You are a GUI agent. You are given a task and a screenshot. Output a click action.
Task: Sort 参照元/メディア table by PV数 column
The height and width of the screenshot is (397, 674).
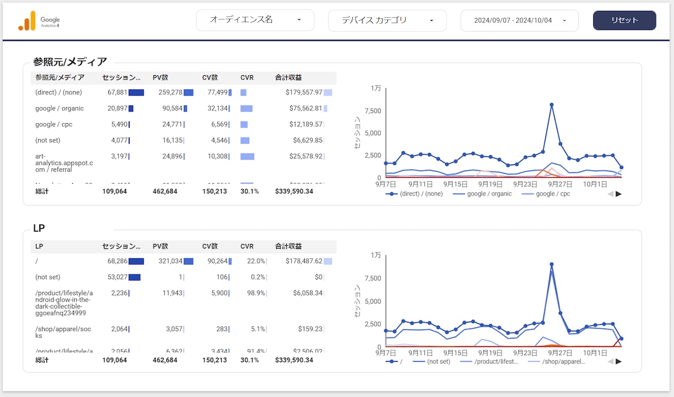pos(160,78)
